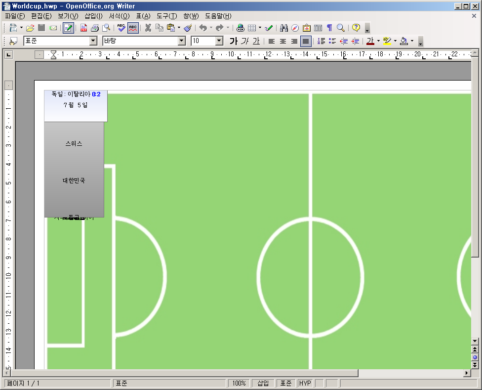Open a file with the folder icon
The width and height of the screenshot is (482, 390).
pyautogui.click(x=30, y=28)
